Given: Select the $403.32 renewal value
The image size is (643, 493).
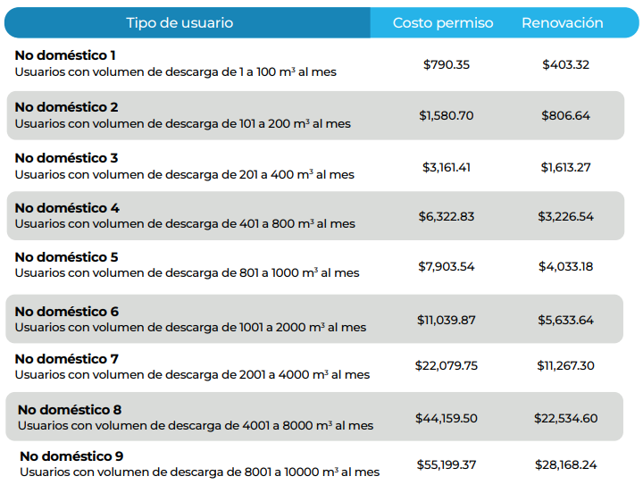Looking at the screenshot, I should coord(566,64).
